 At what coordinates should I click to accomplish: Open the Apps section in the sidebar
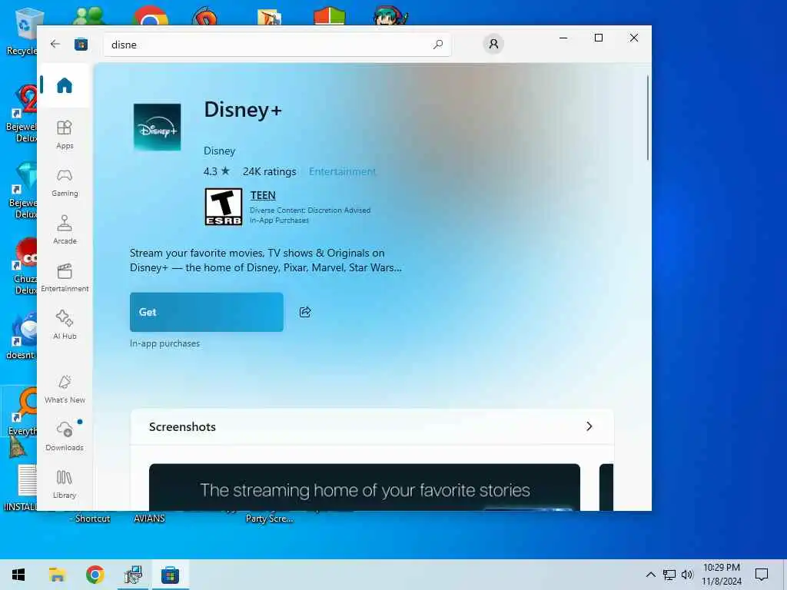tap(65, 134)
